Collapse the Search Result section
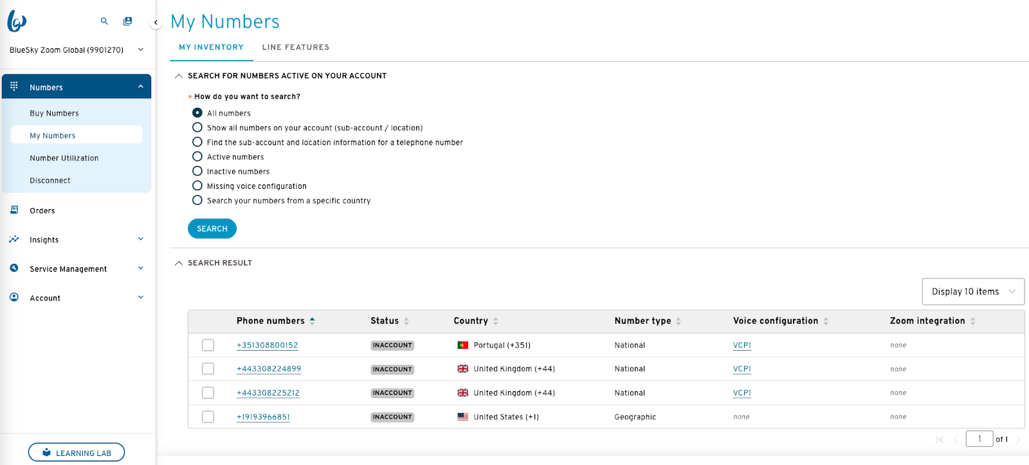 (179, 263)
